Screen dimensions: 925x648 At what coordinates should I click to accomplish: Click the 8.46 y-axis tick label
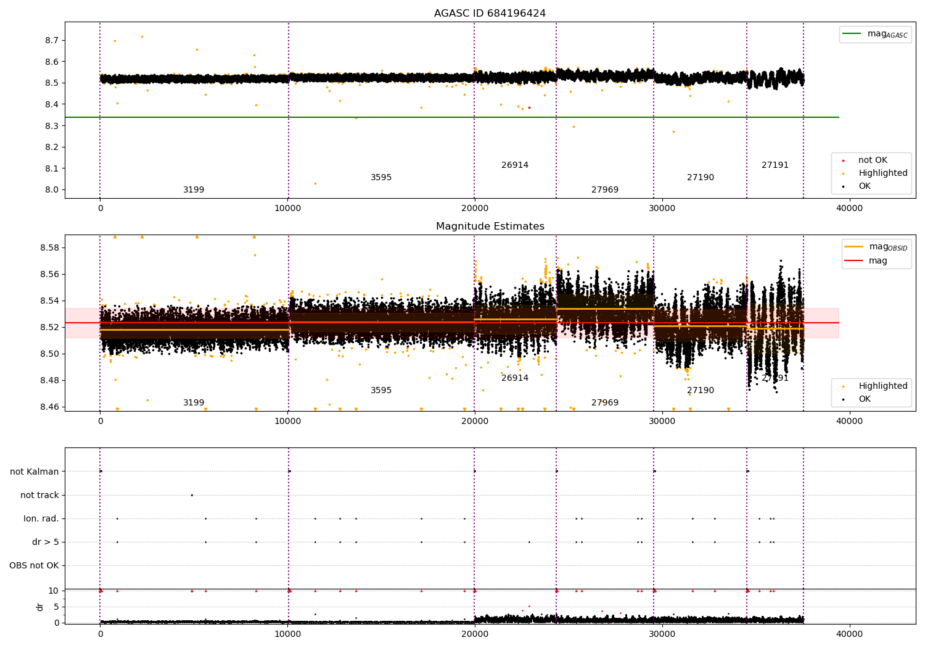coord(49,407)
